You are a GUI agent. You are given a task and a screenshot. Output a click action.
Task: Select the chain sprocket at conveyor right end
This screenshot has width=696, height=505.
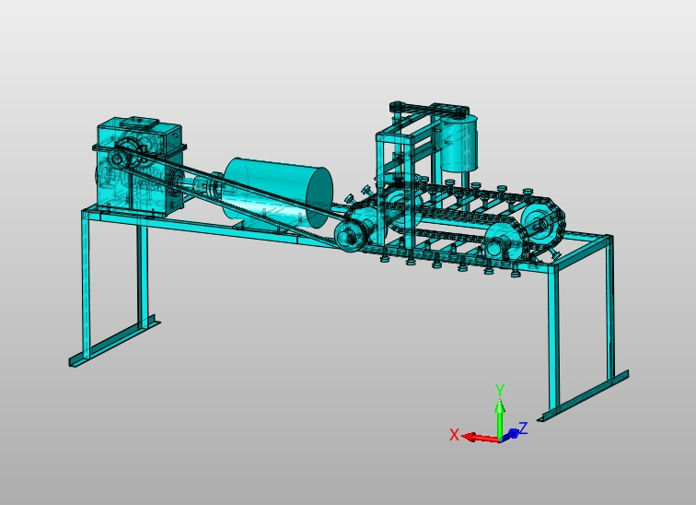[x=541, y=222]
